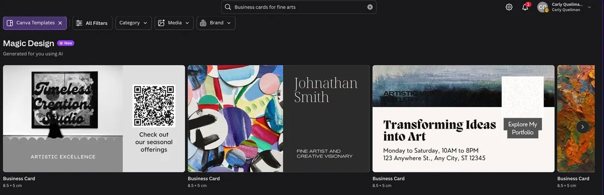Click the 'Magic Design' heading
The width and height of the screenshot is (604, 195).
tap(29, 44)
